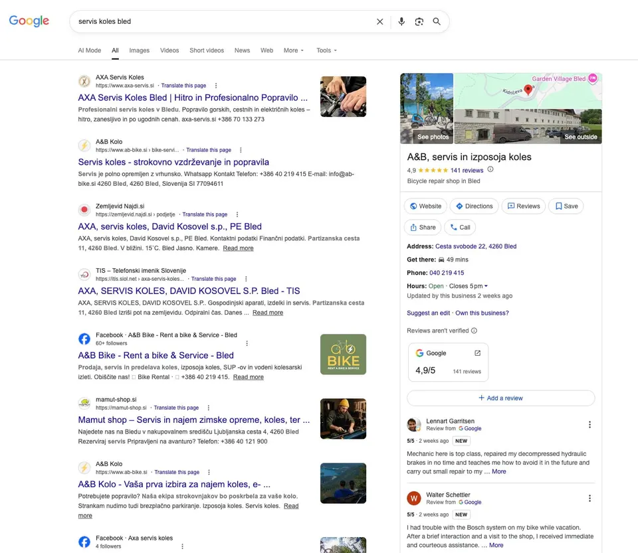The image size is (638, 553).
Task: Submit search with the magnifier icon
Action: [437, 21]
